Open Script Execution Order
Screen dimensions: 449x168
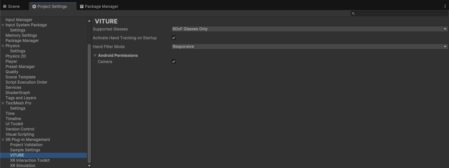(26, 82)
